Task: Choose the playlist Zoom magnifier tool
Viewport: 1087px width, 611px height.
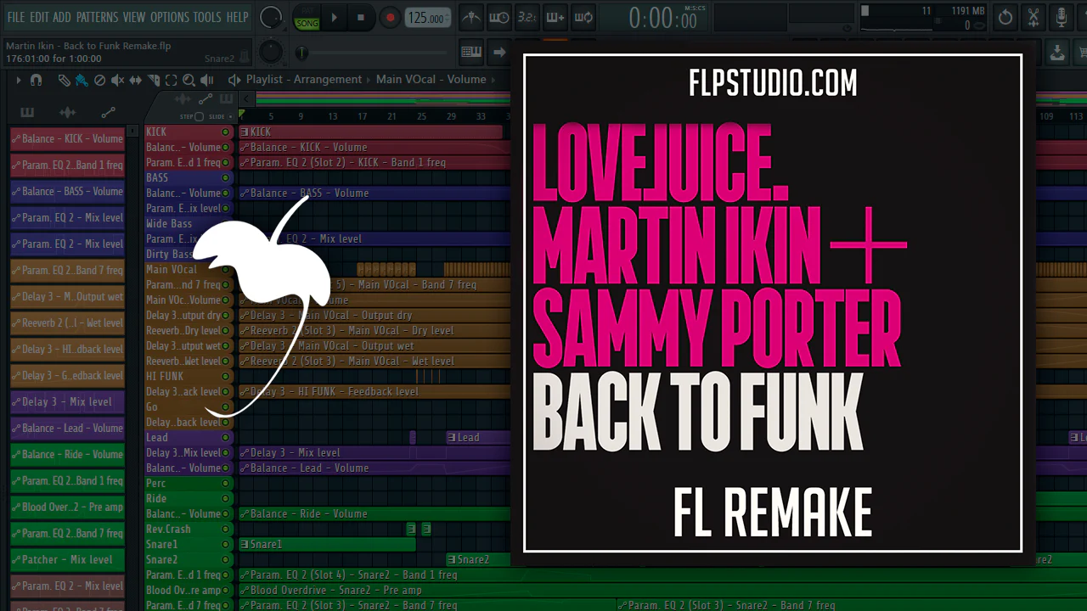Action: tap(189, 80)
